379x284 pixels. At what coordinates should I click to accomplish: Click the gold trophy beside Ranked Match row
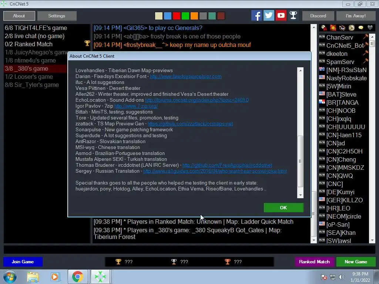87,44
